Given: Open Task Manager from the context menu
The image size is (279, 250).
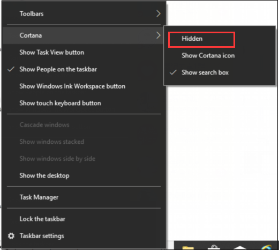Looking at the screenshot, I should point(84,197).
